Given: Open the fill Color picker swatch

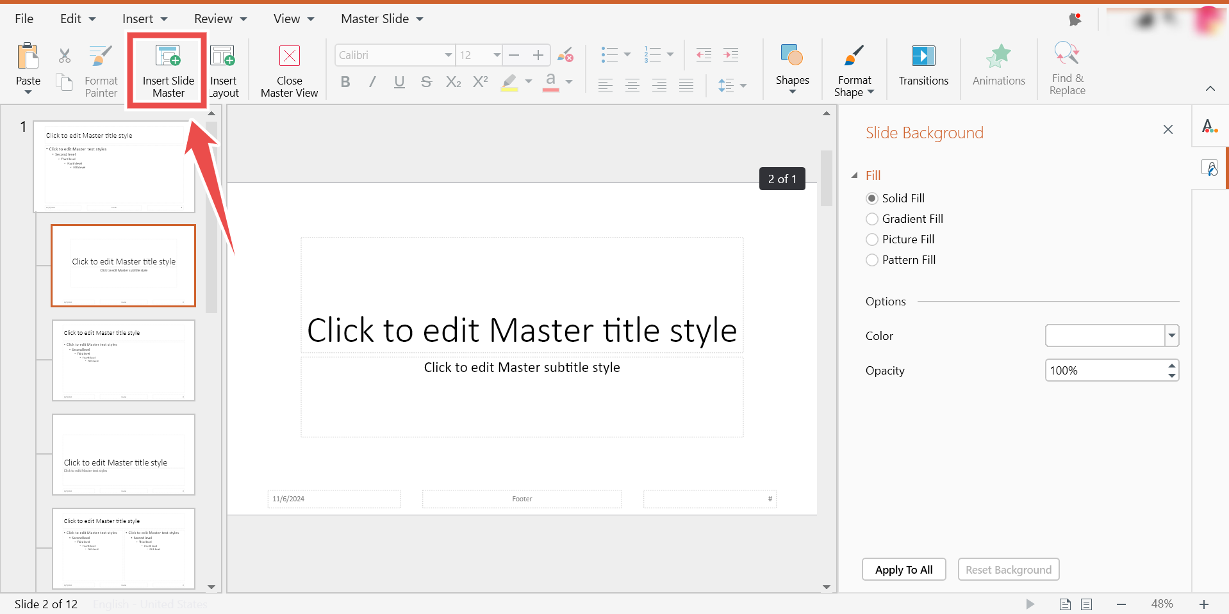Looking at the screenshot, I should [x=1112, y=335].
